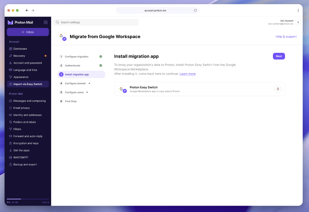The width and height of the screenshot is (309, 212).
Task: Click the Identity and addresses card icon
Action: (x=11, y=115)
